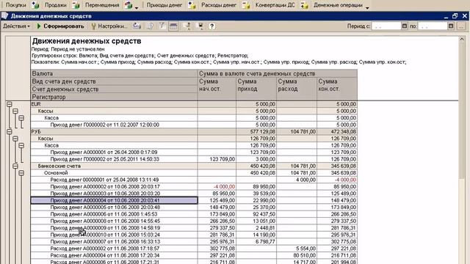Click the Валюта header cell
This screenshot has height=264, width=470.
click(x=114, y=73)
